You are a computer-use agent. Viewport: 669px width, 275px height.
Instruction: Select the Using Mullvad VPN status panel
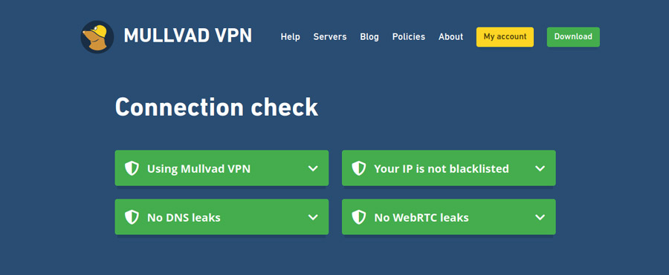tap(222, 168)
